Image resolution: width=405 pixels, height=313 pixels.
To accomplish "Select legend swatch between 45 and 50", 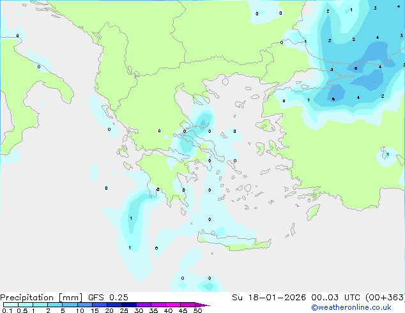I will [188, 305].
